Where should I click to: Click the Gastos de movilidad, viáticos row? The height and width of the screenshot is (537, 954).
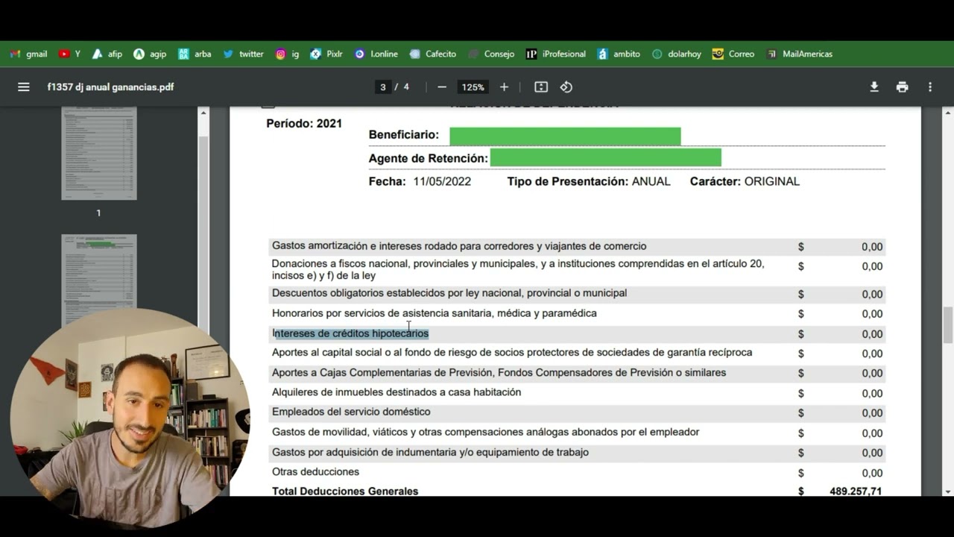[577, 433]
